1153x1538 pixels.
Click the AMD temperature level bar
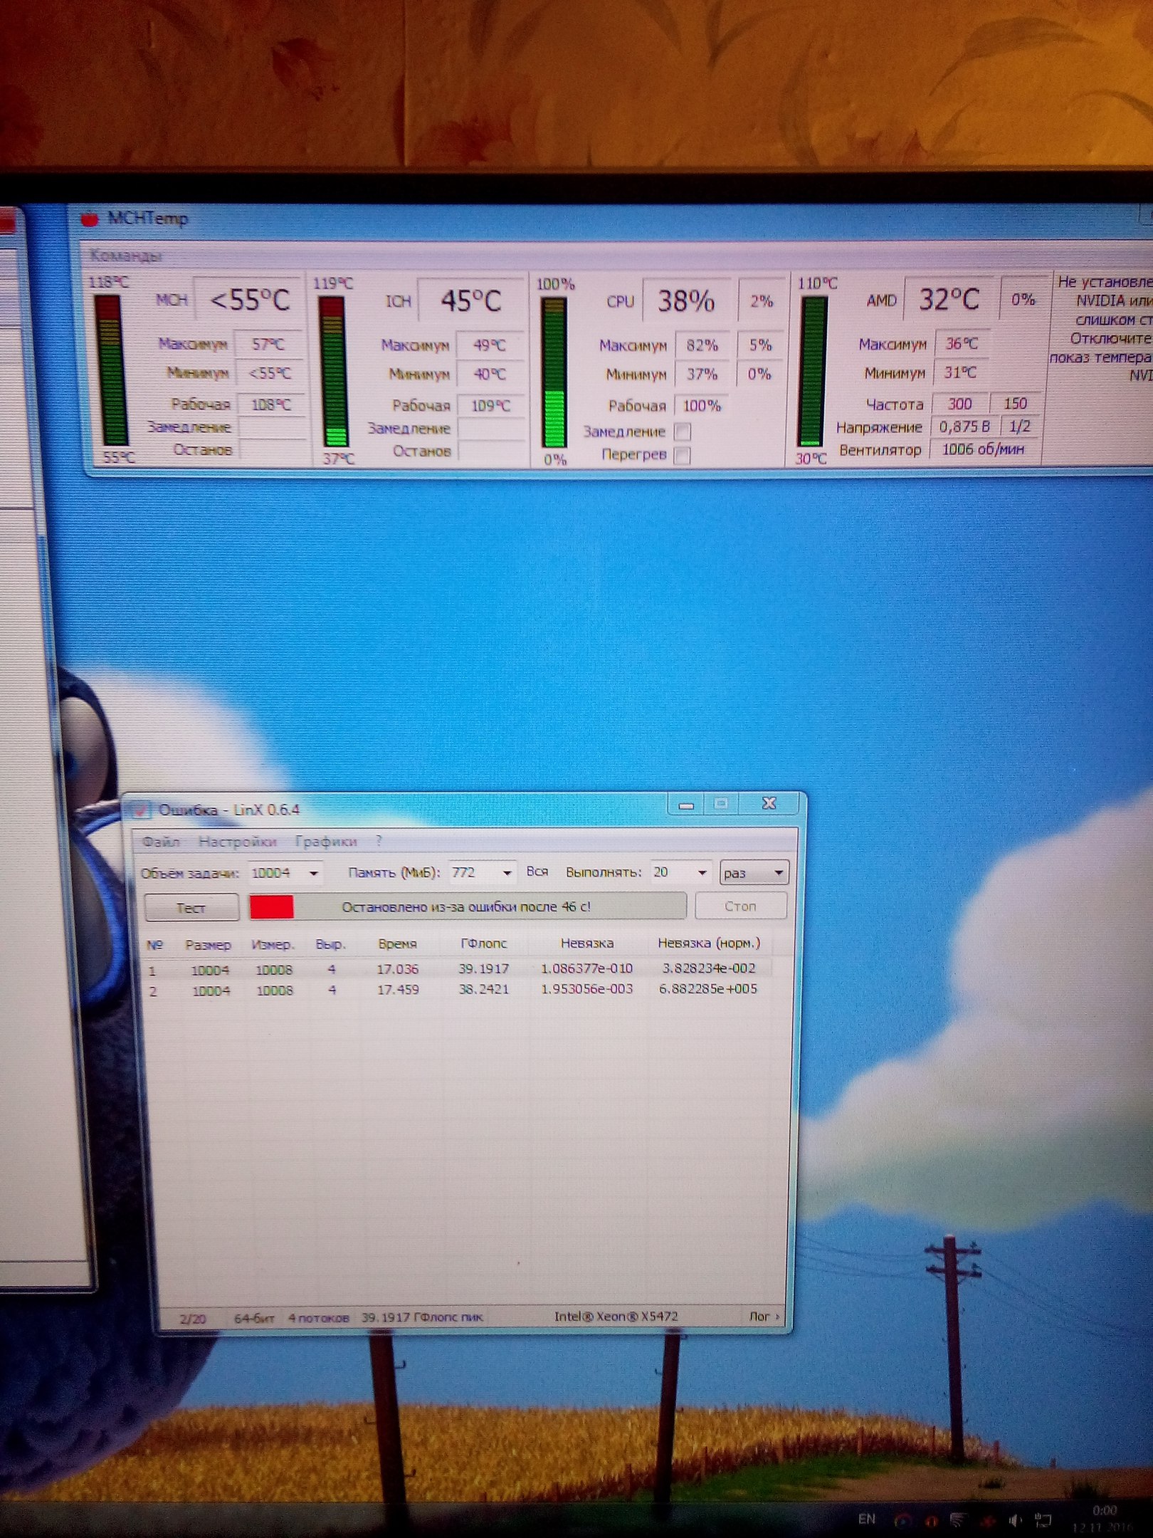point(814,372)
